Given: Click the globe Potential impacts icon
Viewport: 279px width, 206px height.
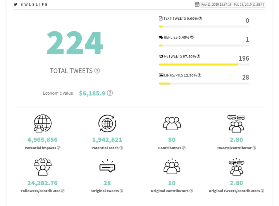Looking at the screenshot, I should [x=43, y=123].
